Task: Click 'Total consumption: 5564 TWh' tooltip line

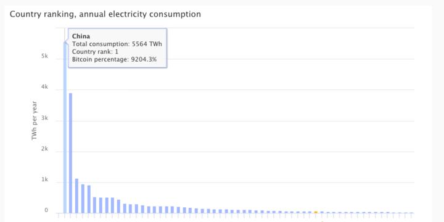Action: pos(117,44)
